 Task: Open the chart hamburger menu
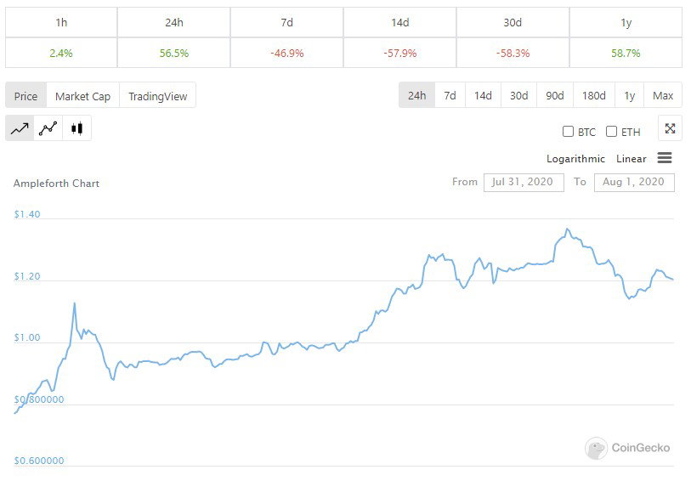pos(665,158)
